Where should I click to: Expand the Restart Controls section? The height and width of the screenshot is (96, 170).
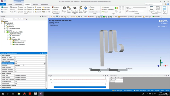coord(1,87)
